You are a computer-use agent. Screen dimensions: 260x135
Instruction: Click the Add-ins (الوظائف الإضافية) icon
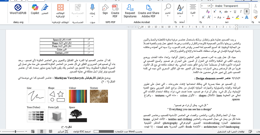60,10
